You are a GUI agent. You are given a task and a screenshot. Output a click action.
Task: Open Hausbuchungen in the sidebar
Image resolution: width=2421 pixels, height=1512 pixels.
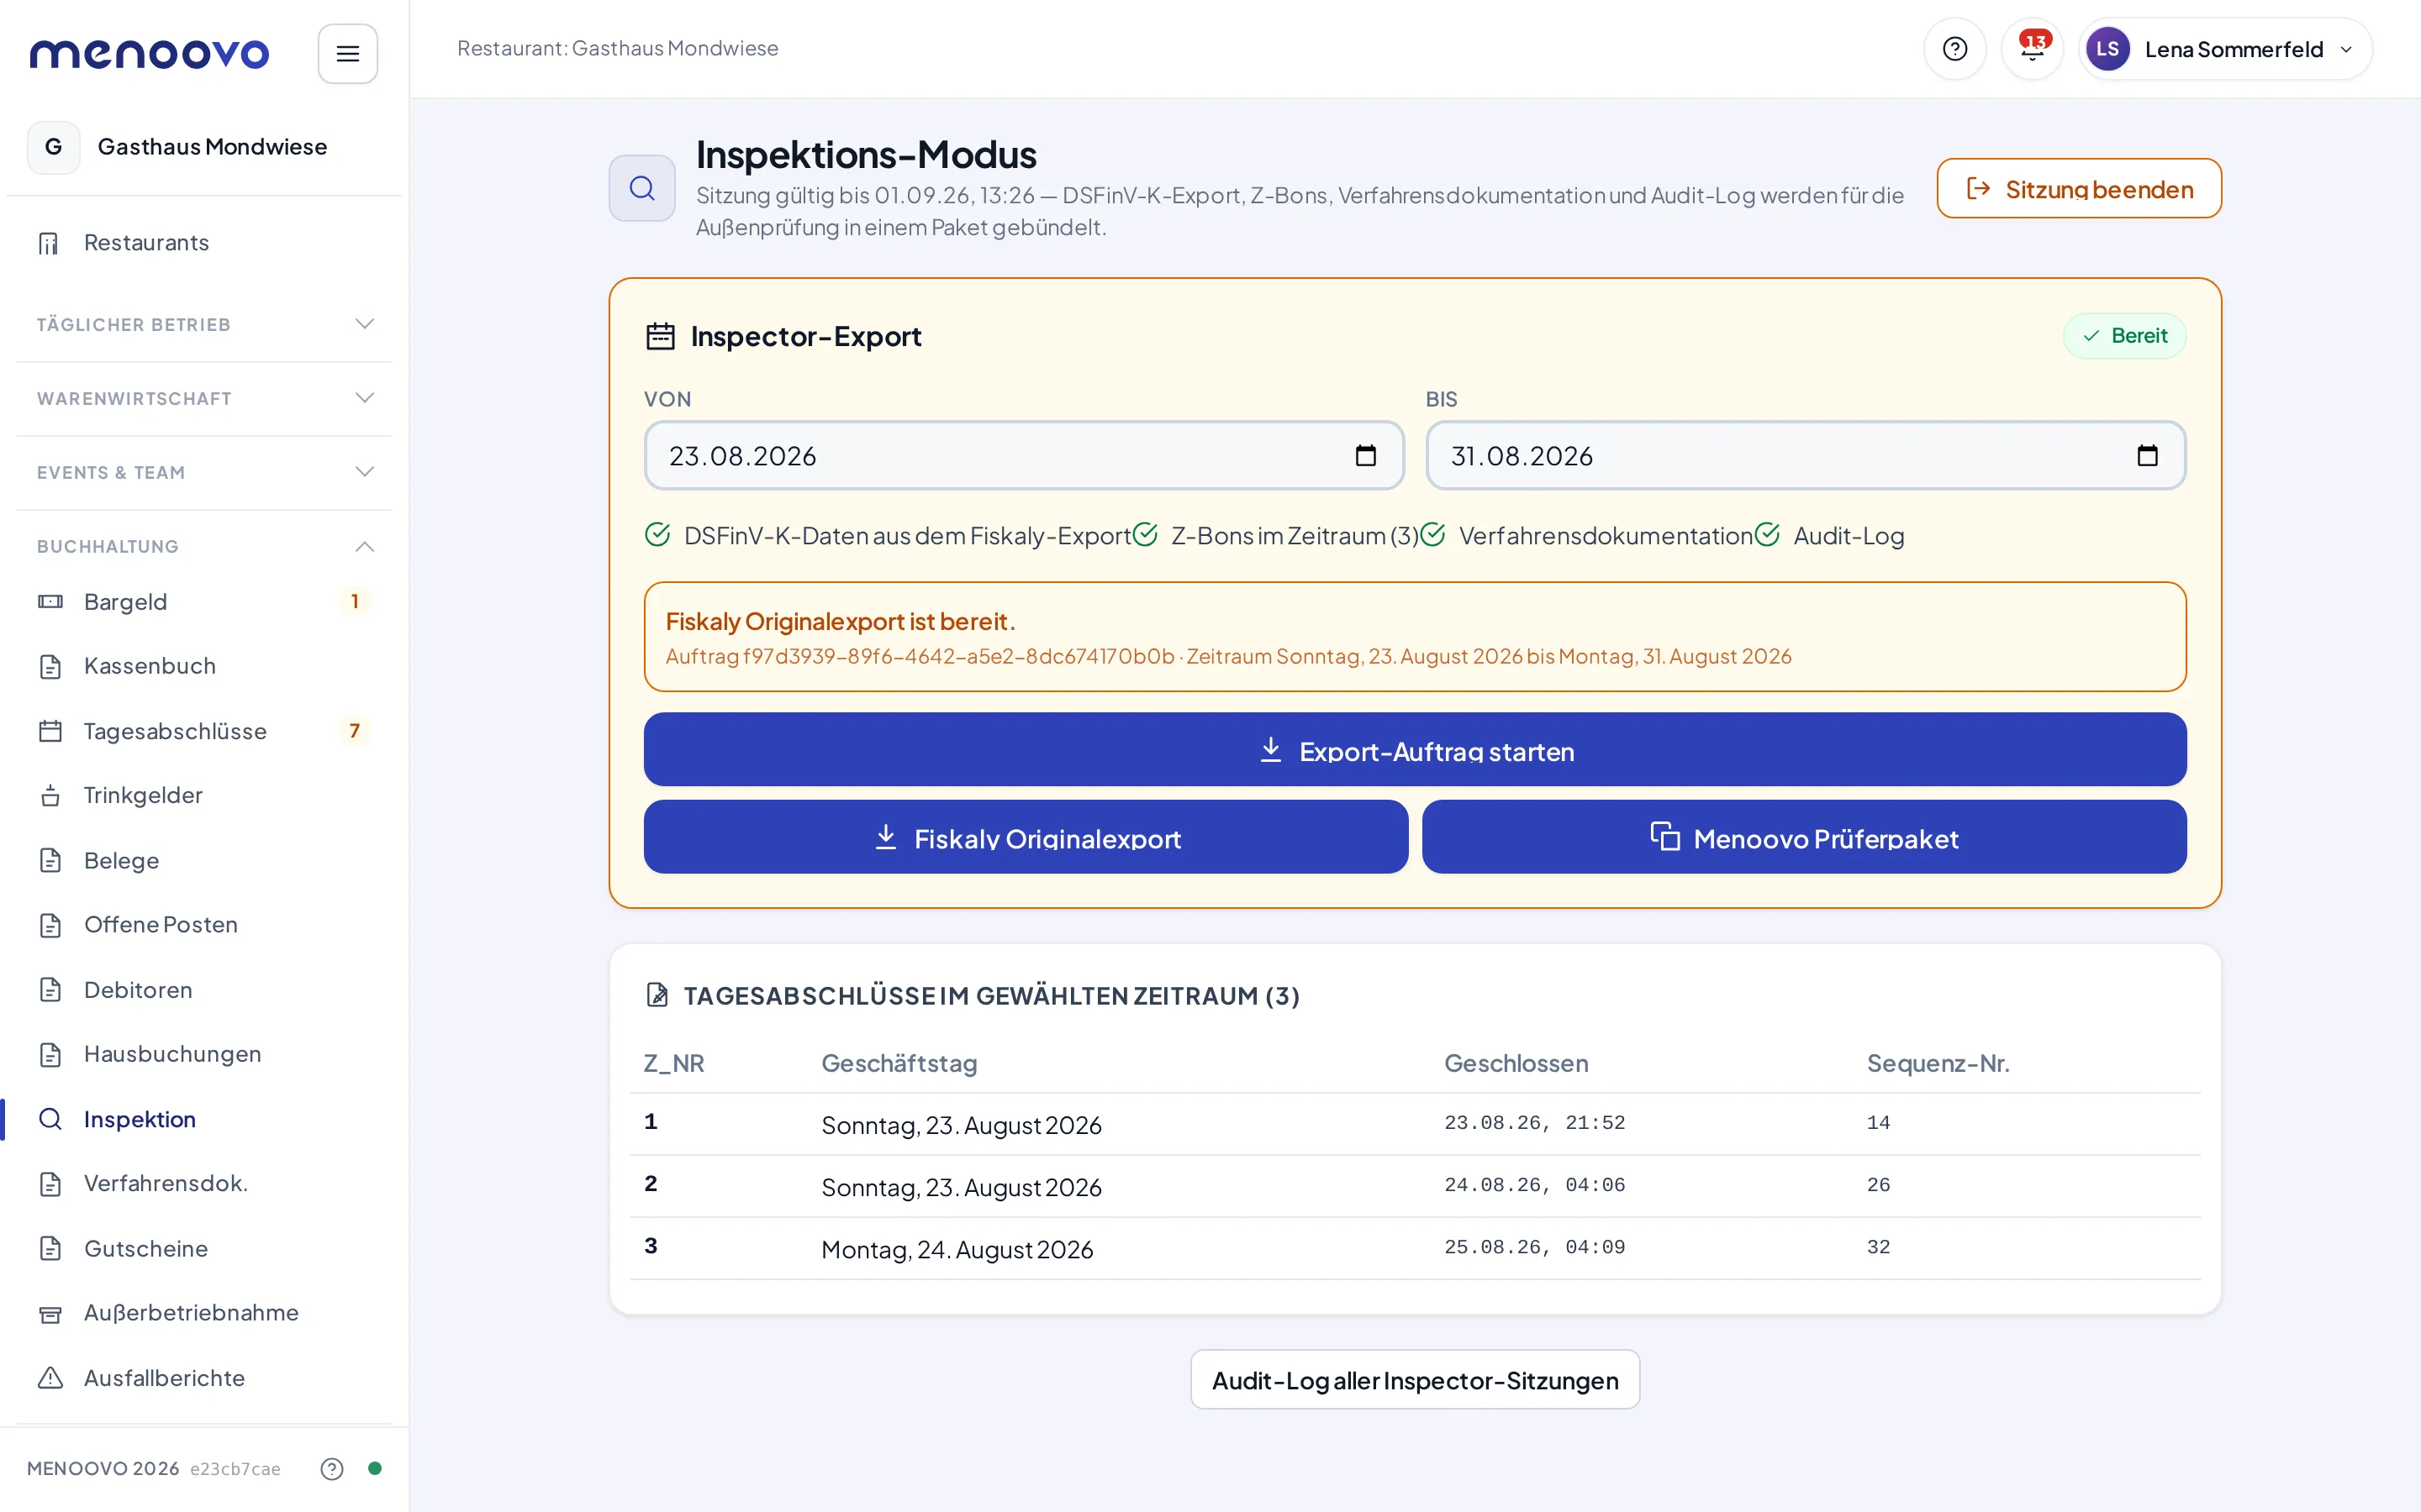pos(204,1054)
